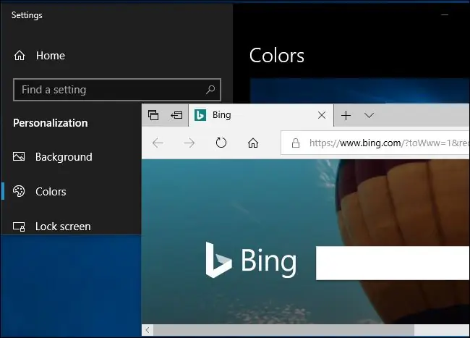Minimize the Settings window

click(445, 14)
